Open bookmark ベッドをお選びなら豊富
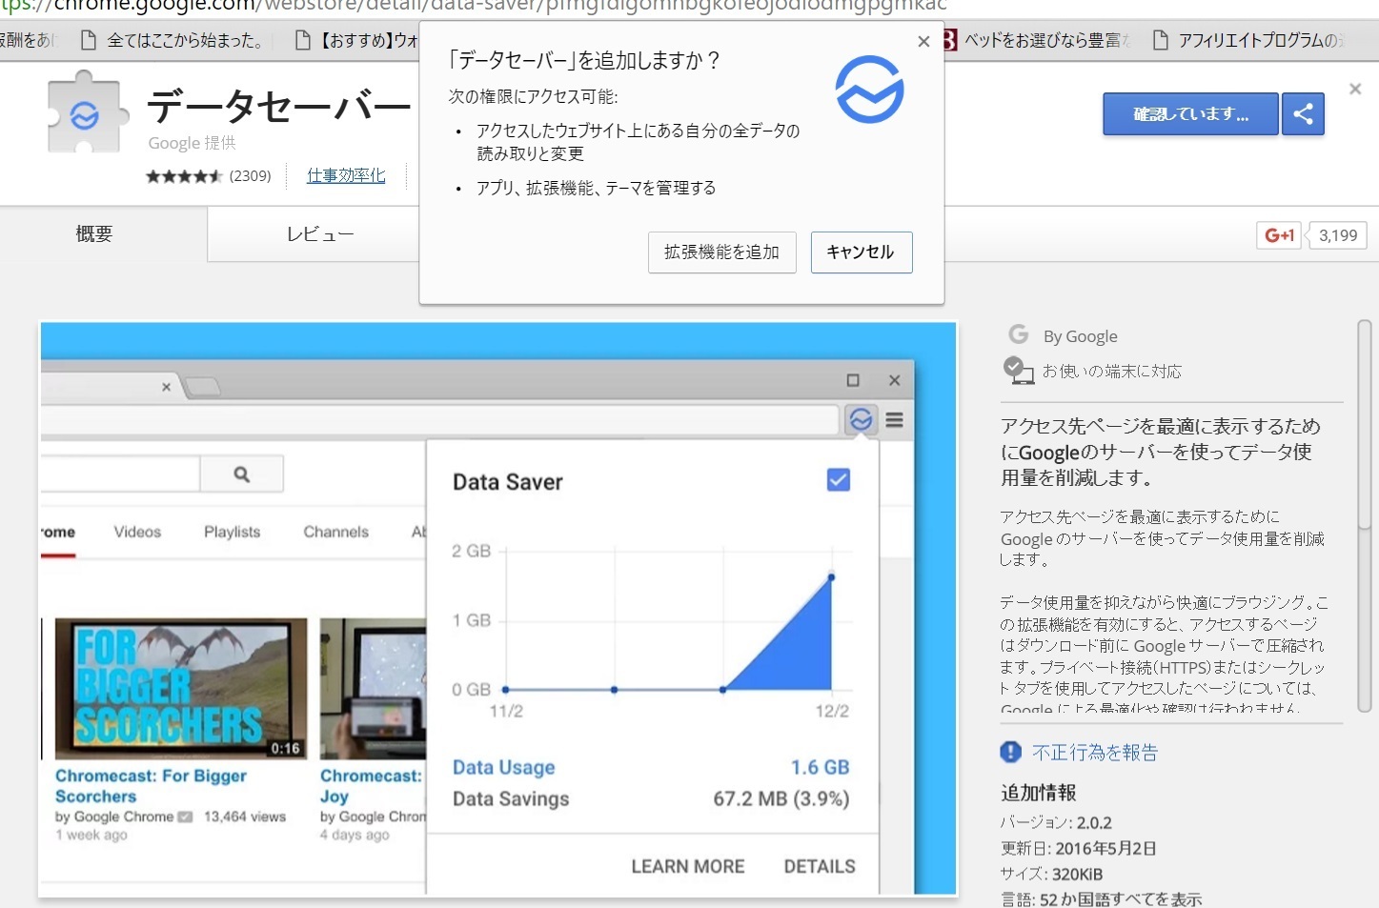 coord(1038,40)
